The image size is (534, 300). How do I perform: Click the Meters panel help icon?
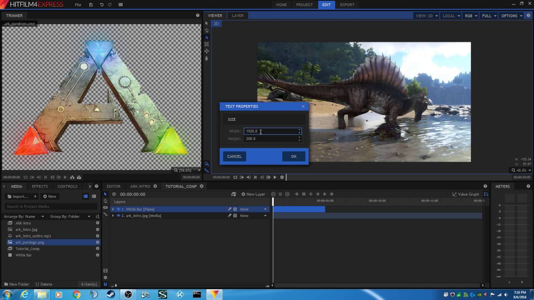(529, 186)
